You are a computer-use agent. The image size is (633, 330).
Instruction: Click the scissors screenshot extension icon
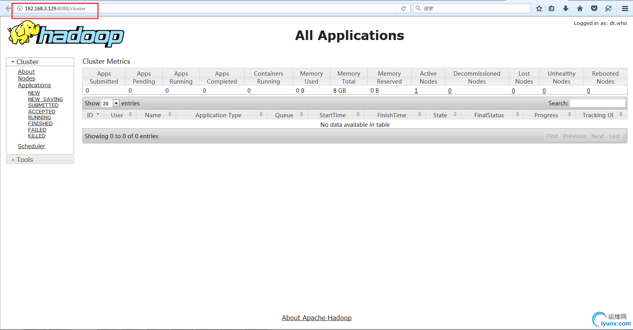[x=608, y=8]
